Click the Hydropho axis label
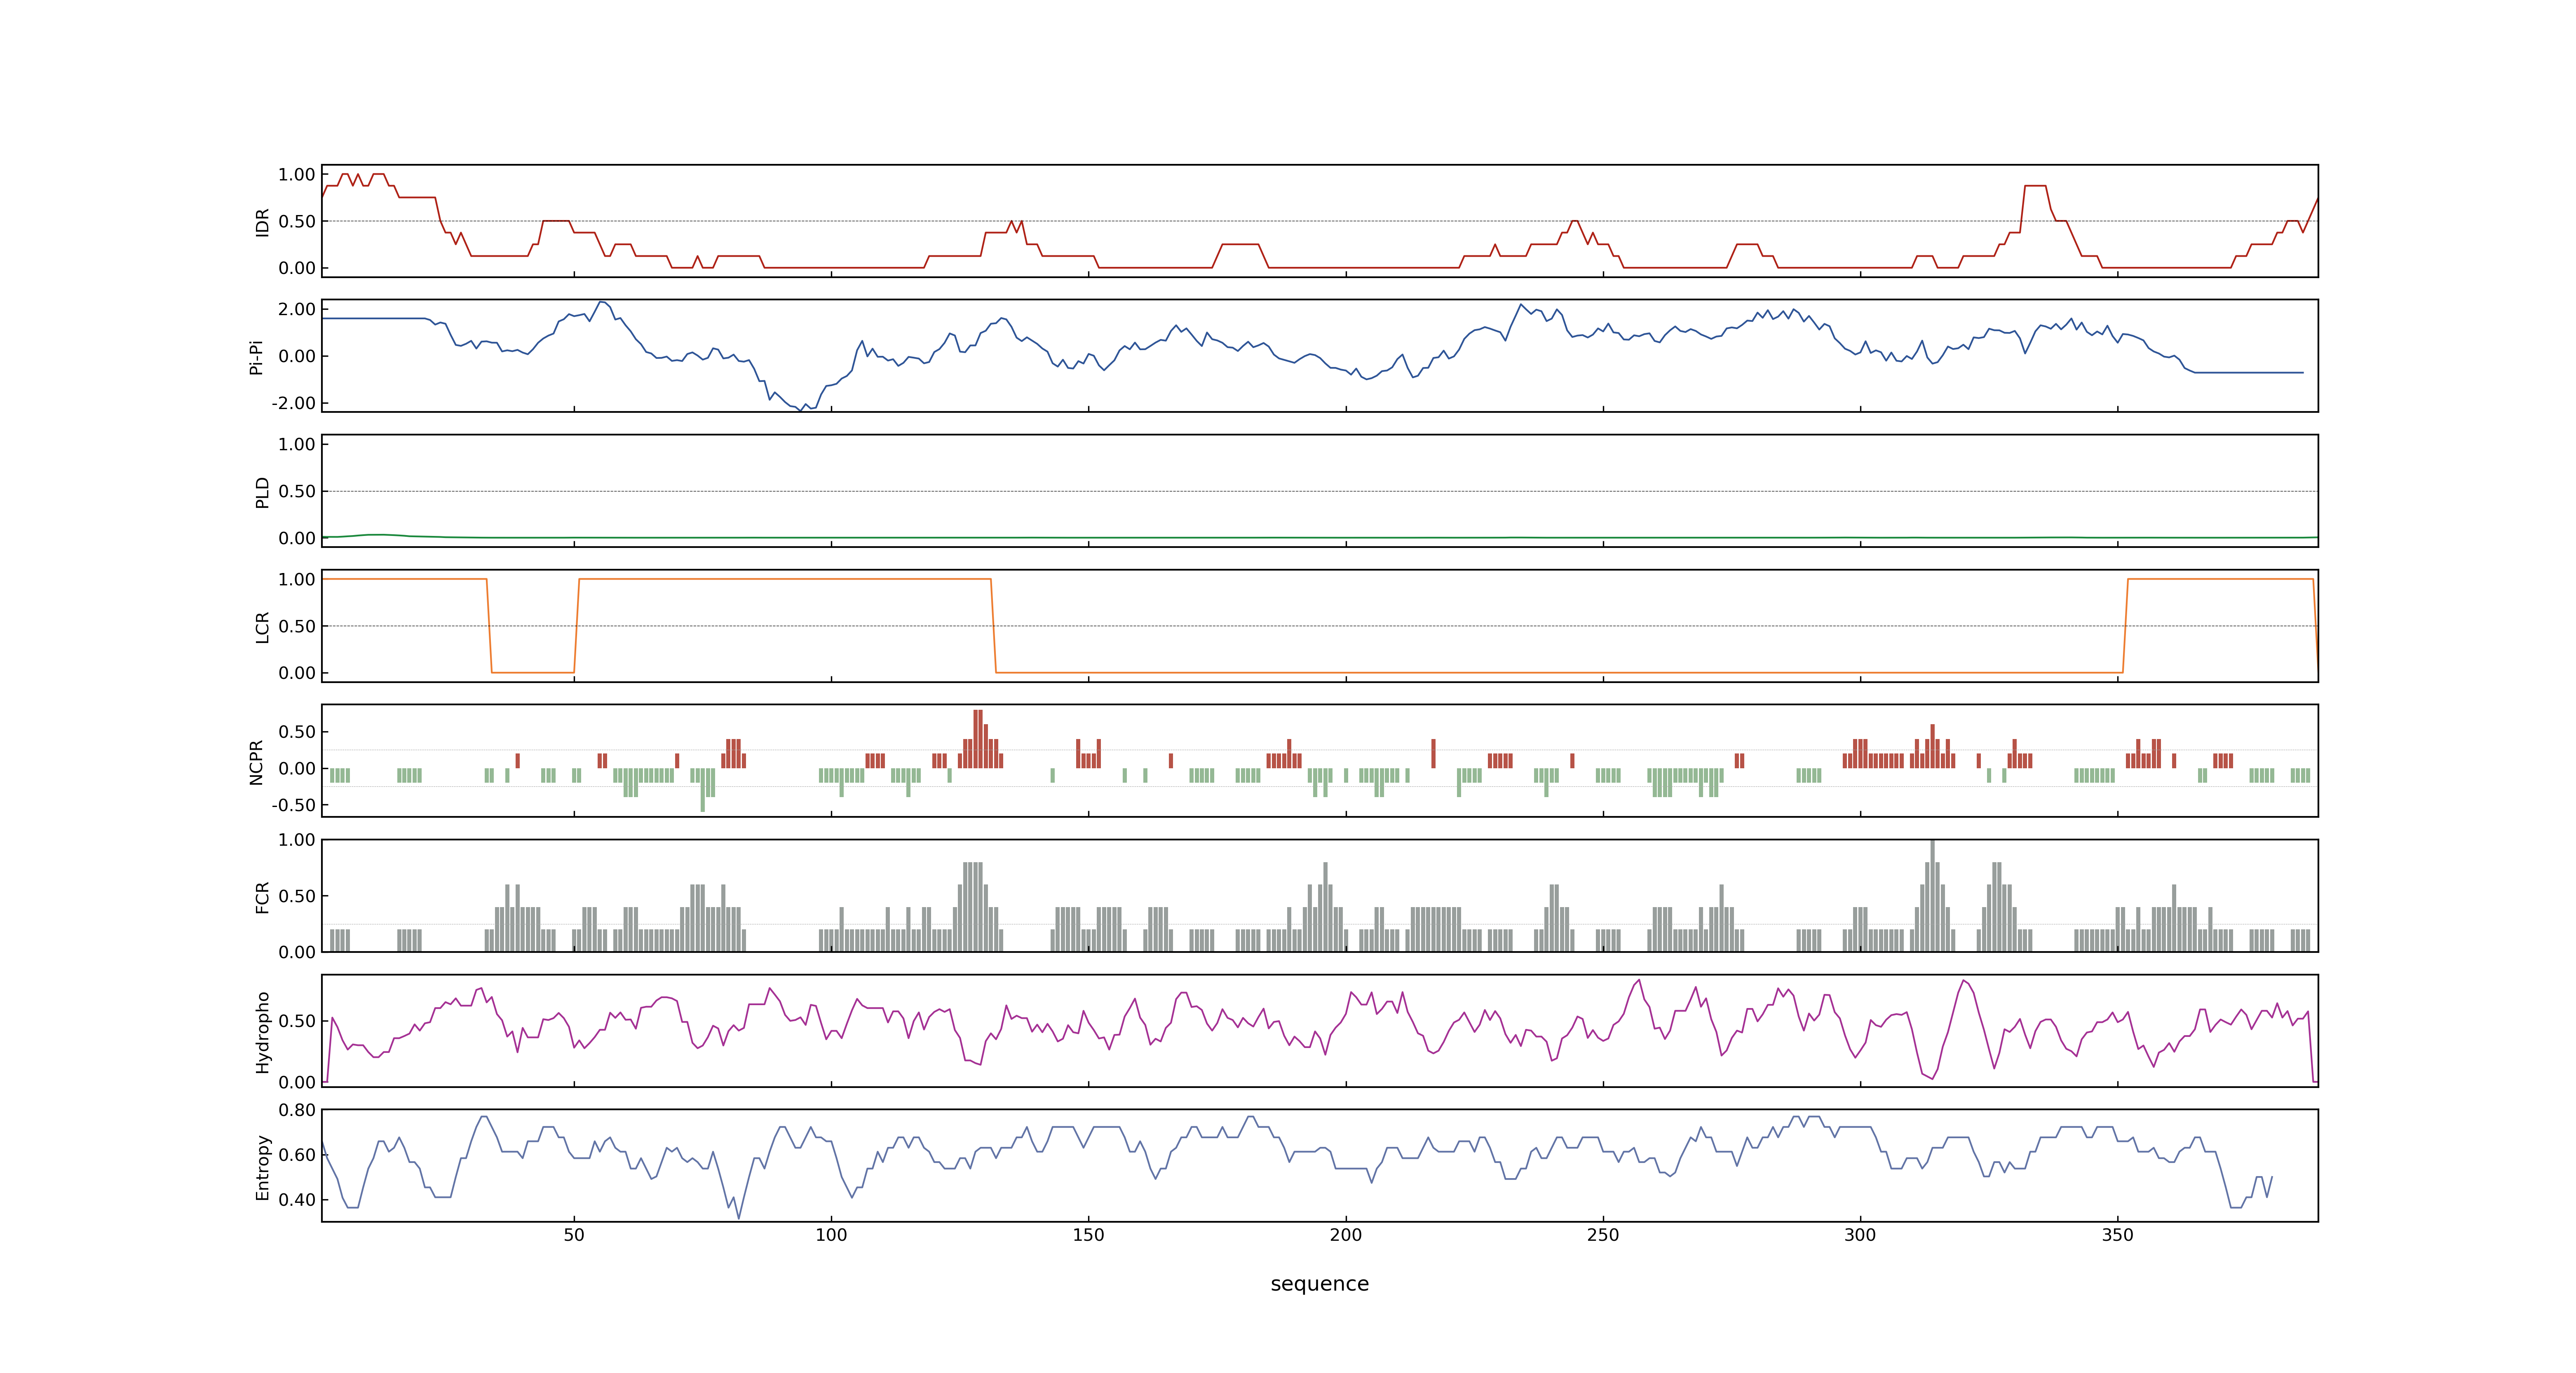The height and width of the screenshot is (1373, 2576). (x=262, y=1032)
